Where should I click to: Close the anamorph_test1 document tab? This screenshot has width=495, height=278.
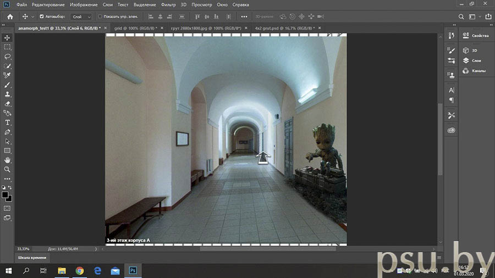(106, 28)
